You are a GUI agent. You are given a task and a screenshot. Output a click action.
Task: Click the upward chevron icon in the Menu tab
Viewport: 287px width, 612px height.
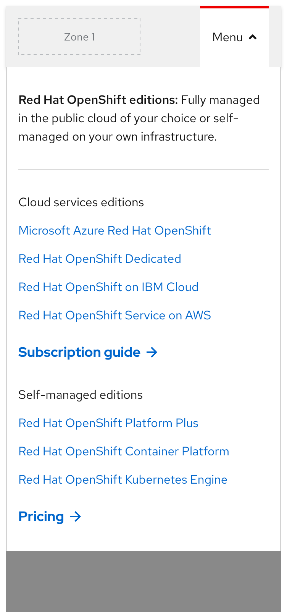pos(253,37)
